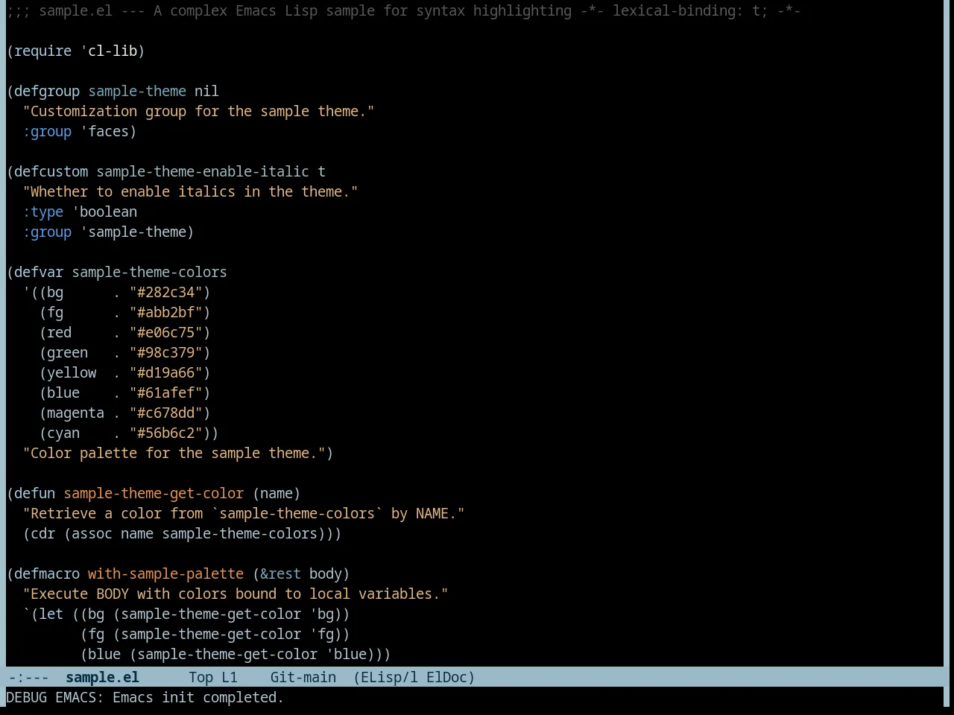
Task: Click the color string "#56b6c2"
Action: point(165,433)
